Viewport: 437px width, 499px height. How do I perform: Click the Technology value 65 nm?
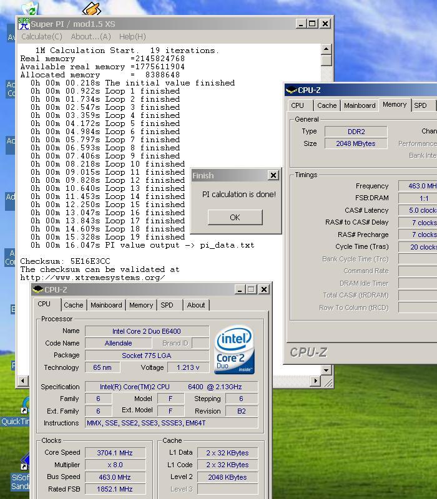(x=102, y=367)
